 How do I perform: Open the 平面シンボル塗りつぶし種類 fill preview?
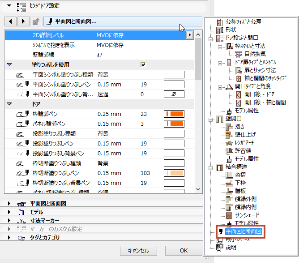(174, 75)
